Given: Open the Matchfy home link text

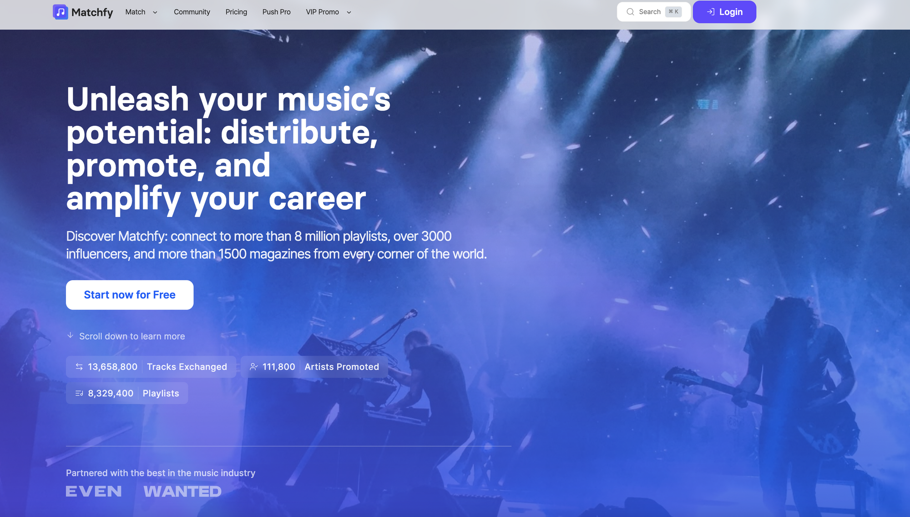Looking at the screenshot, I should point(92,12).
